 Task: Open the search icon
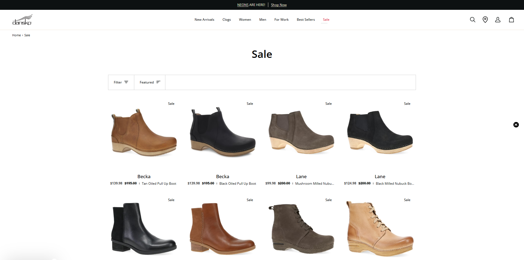coord(473,20)
